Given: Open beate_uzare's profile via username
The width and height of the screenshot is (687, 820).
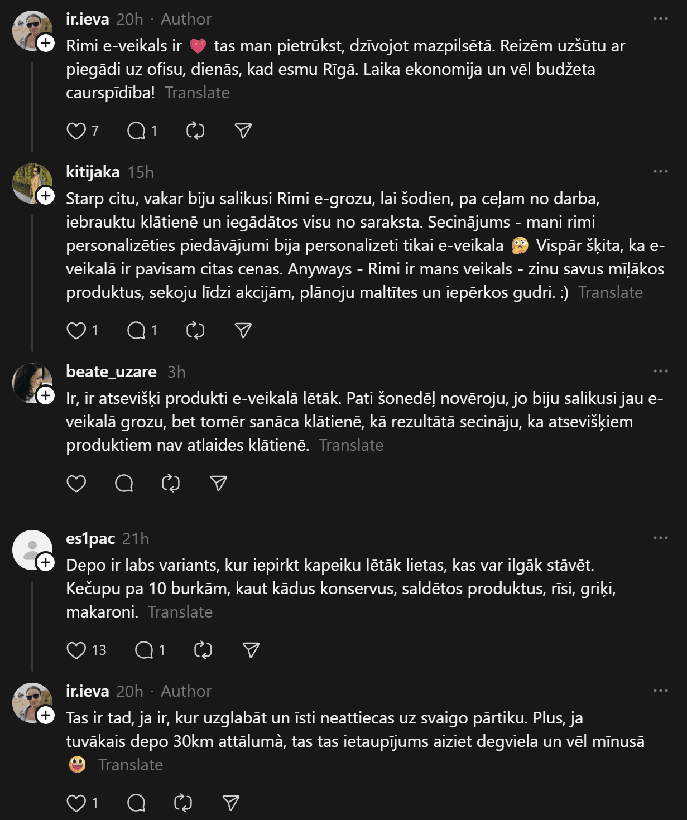Looking at the screenshot, I should pos(111,372).
